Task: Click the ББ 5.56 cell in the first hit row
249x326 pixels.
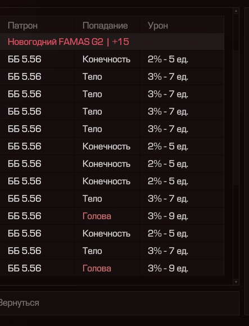Action: (25, 59)
